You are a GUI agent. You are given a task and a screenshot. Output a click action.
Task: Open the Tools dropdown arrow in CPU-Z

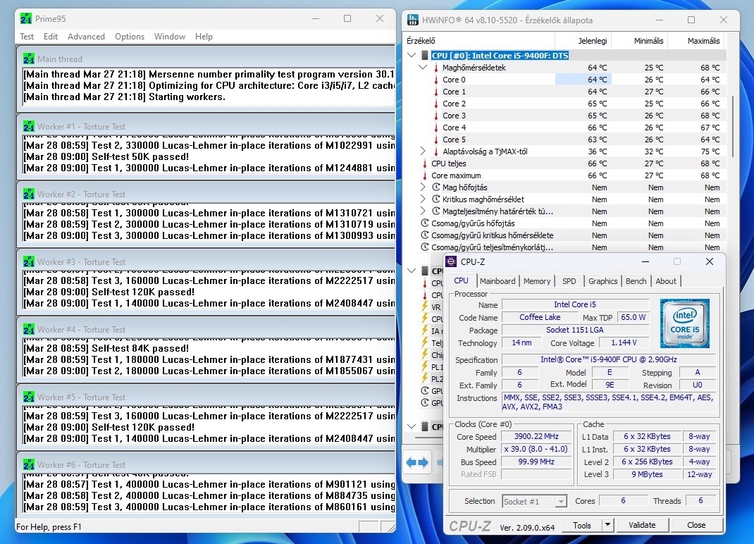tap(608, 525)
